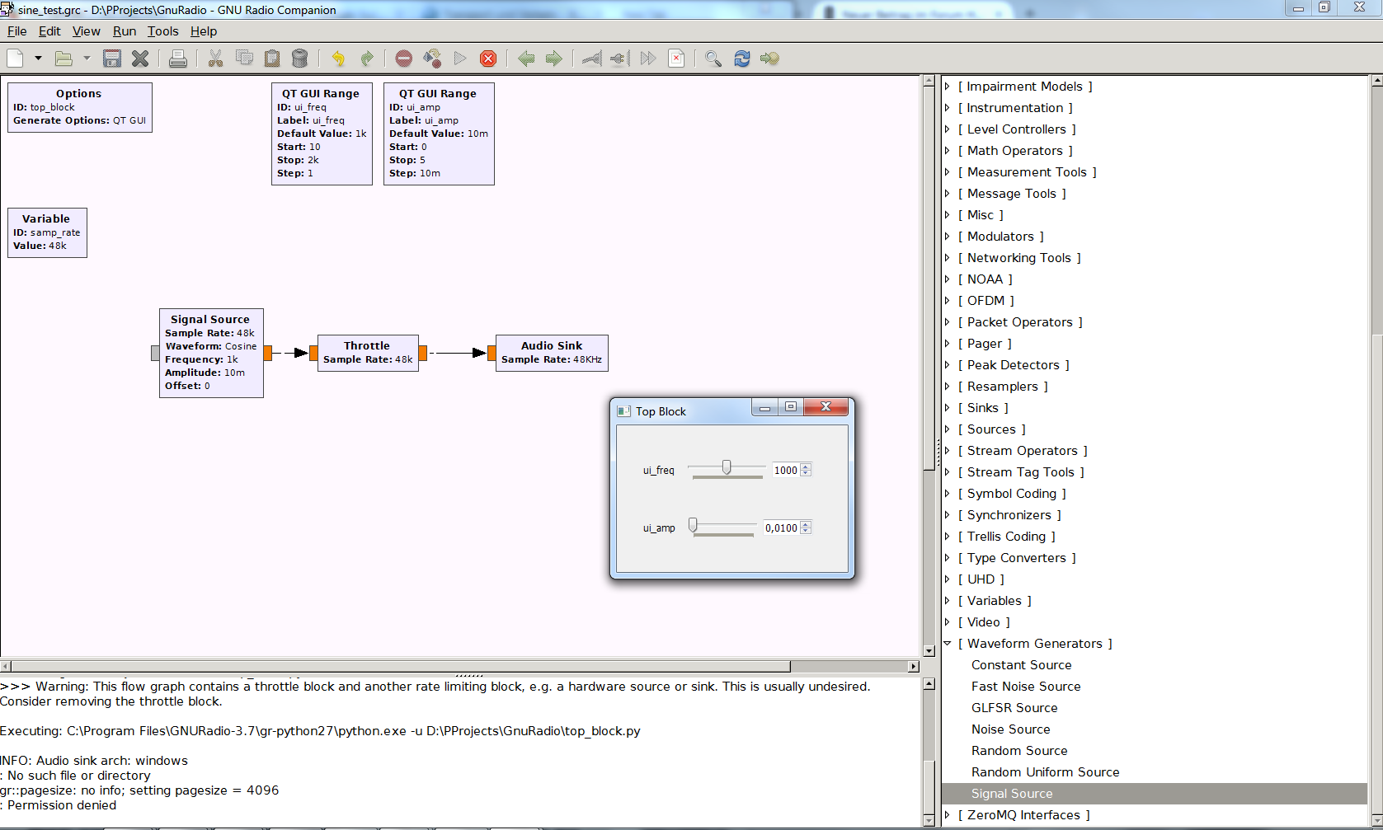Click the canvas horizontal scrollbar

(401, 666)
